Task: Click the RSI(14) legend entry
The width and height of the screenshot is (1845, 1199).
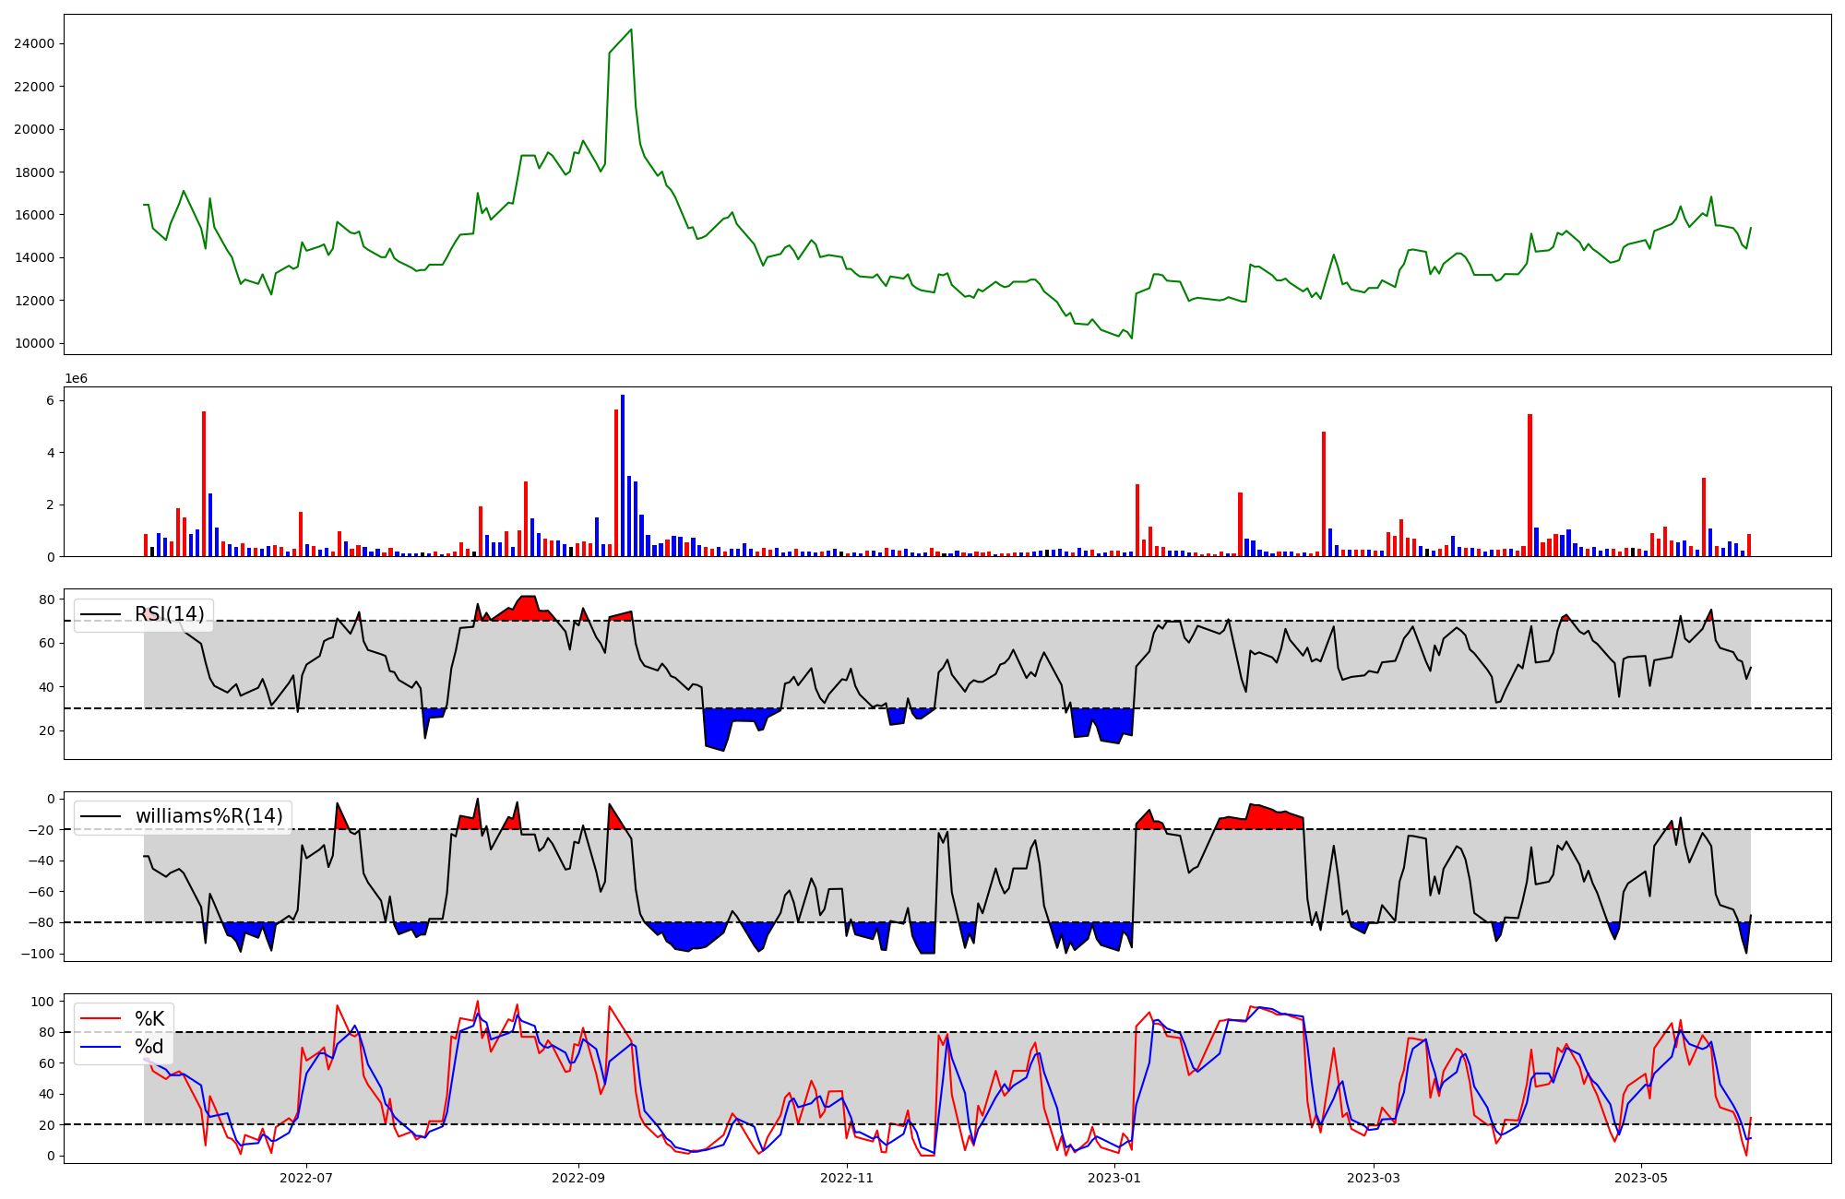Action: (x=169, y=614)
